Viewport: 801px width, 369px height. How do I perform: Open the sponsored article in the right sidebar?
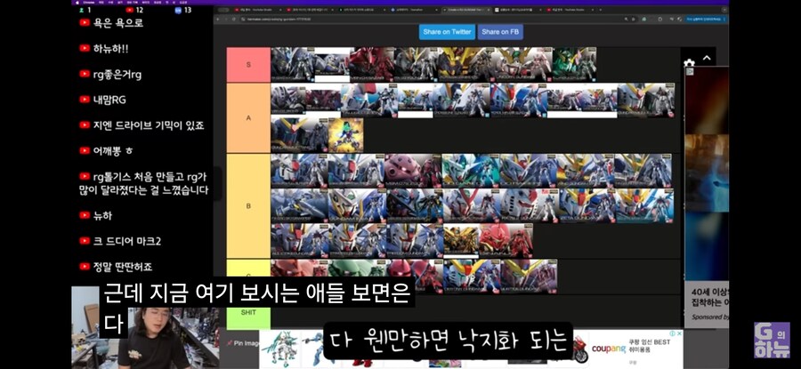[x=707, y=304]
